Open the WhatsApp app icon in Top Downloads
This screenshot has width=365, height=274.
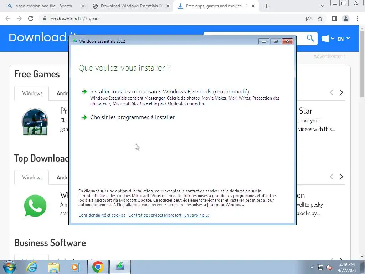(x=35, y=206)
